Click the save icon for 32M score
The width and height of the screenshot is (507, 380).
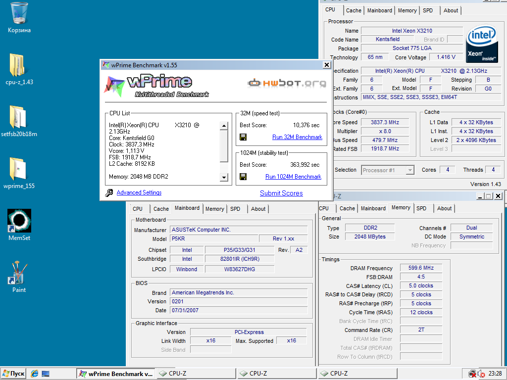(x=243, y=137)
